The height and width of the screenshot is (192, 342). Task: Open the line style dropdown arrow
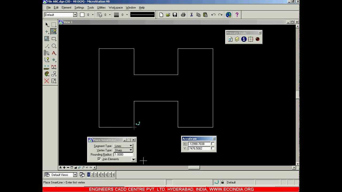(110, 15)
